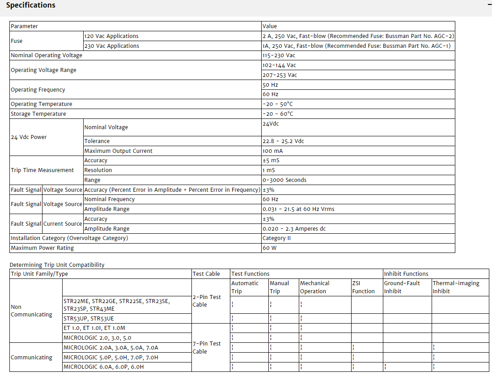The width and height of the screenshot is (492, 375).
Task: Click the Thermal-imaging Inhibit mark for MICROLOGIC 2.0A row
Action: (x=434, y=347)
